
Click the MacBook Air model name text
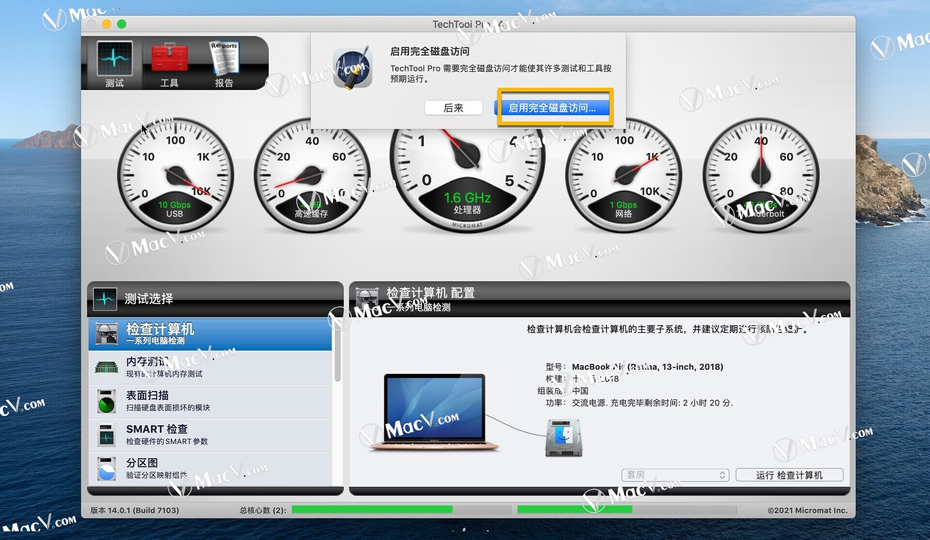(647, 367)
